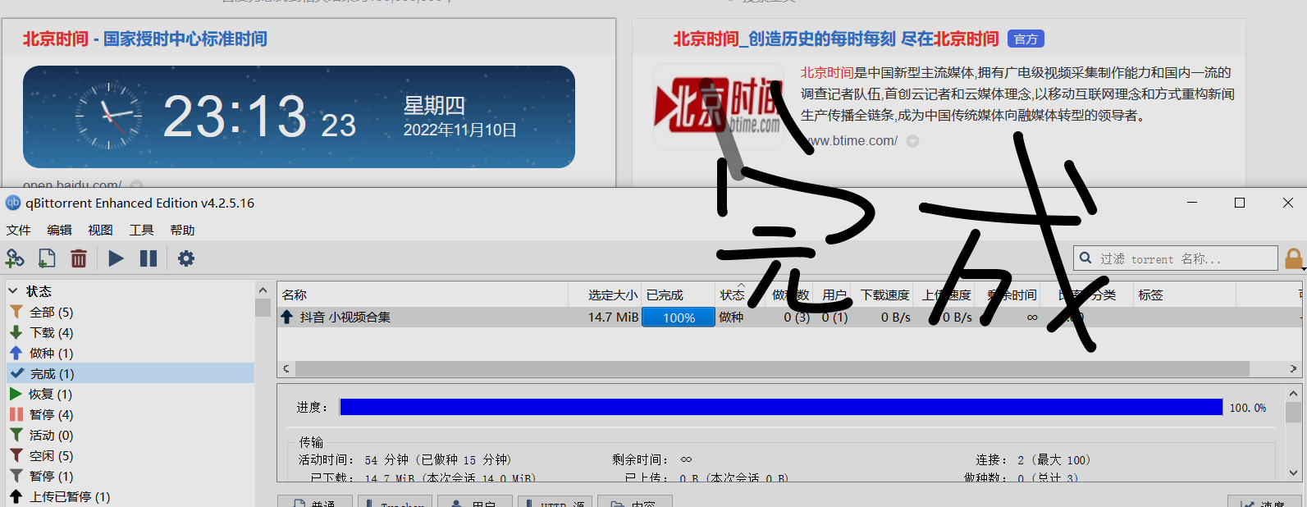Click the round arrow icon after www.btime.com/
1307x507 pixels.
[912, 141]
